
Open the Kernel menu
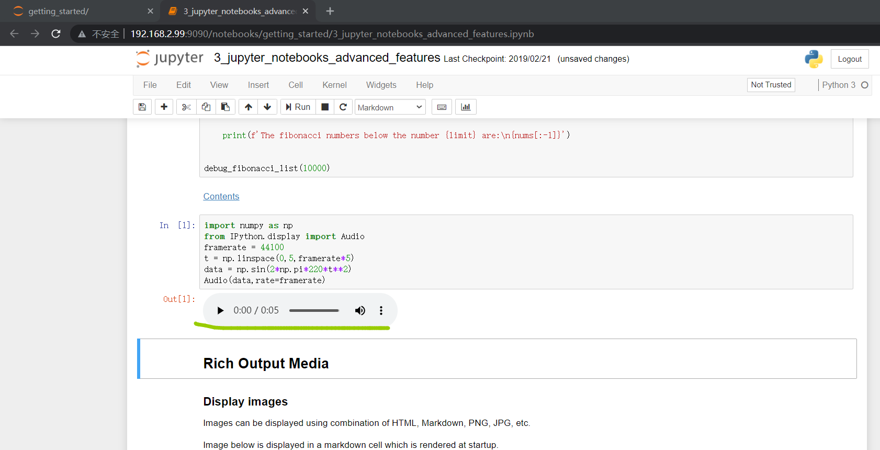coord(334,85)
